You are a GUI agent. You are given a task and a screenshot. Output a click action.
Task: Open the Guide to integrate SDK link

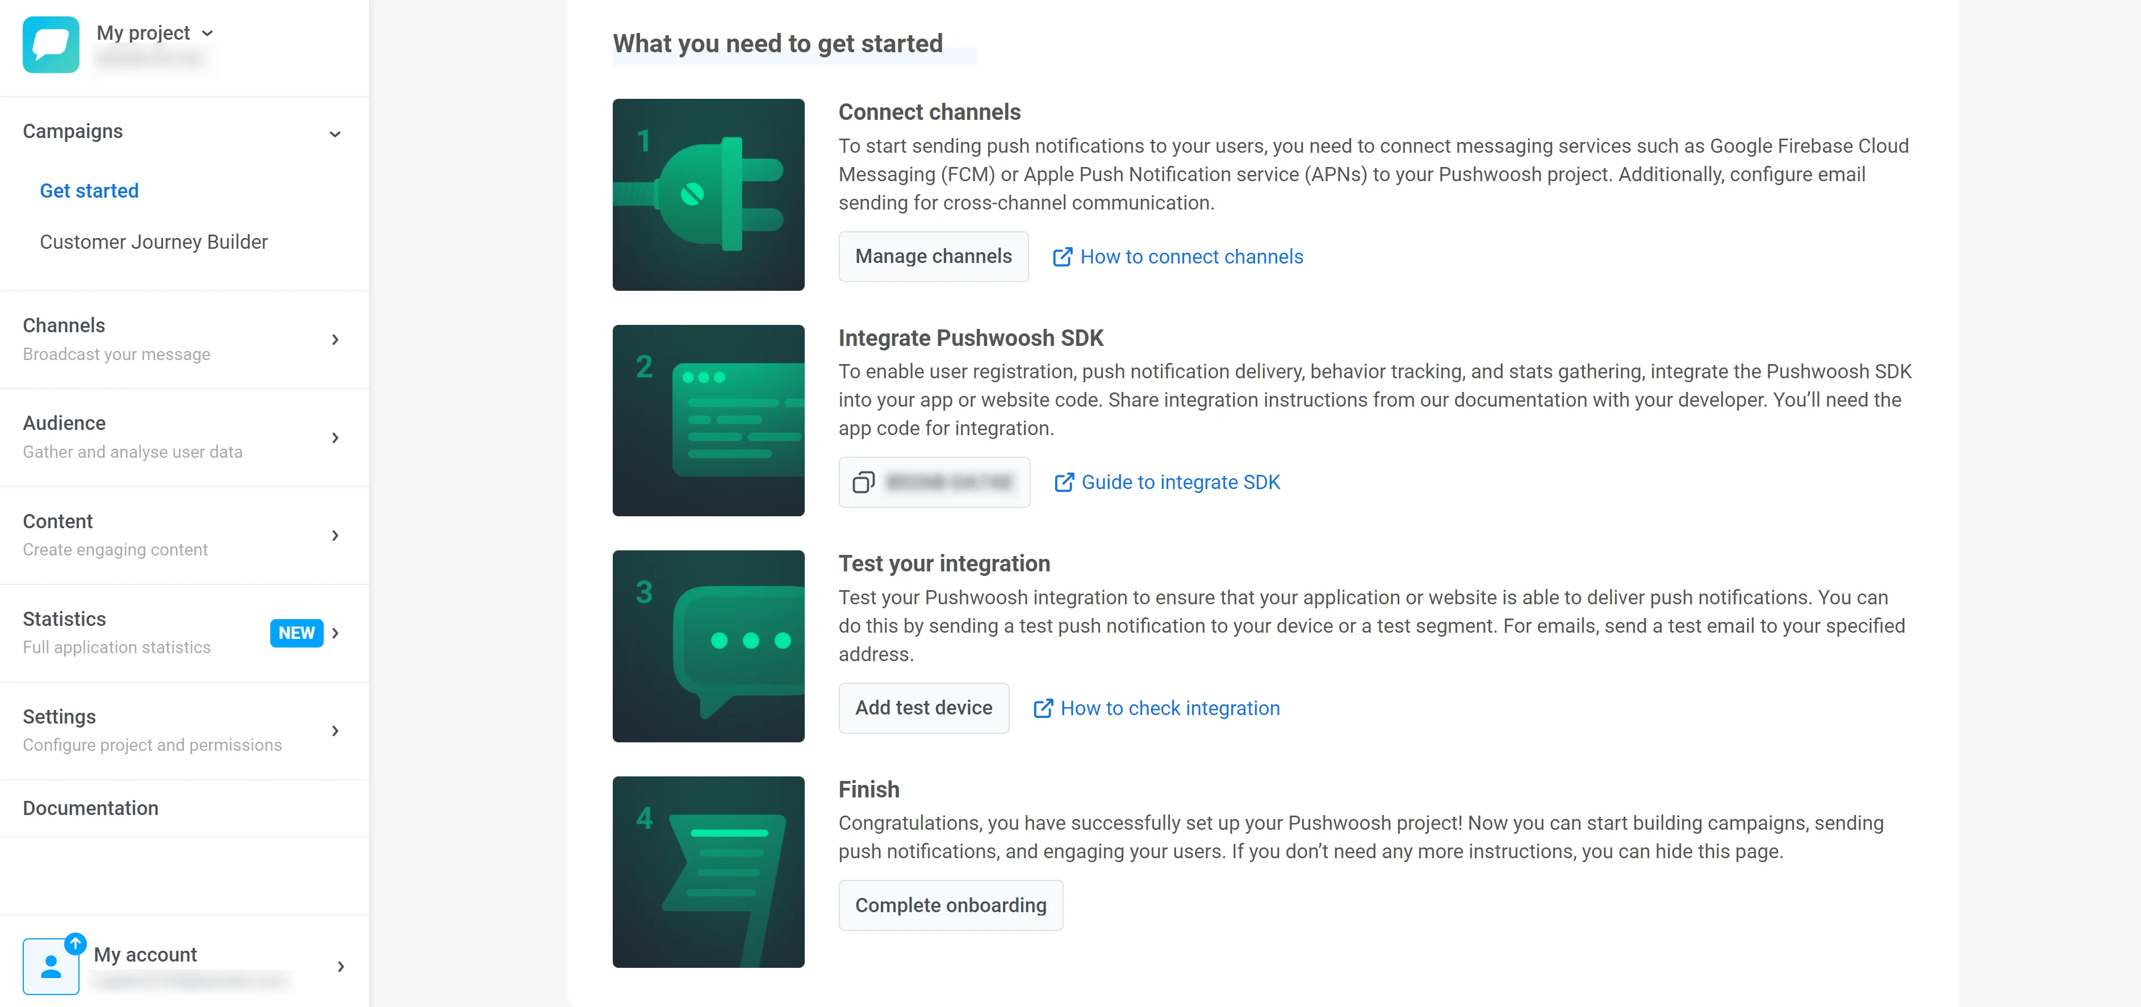pyautogui.click(x=1180, y=482)
